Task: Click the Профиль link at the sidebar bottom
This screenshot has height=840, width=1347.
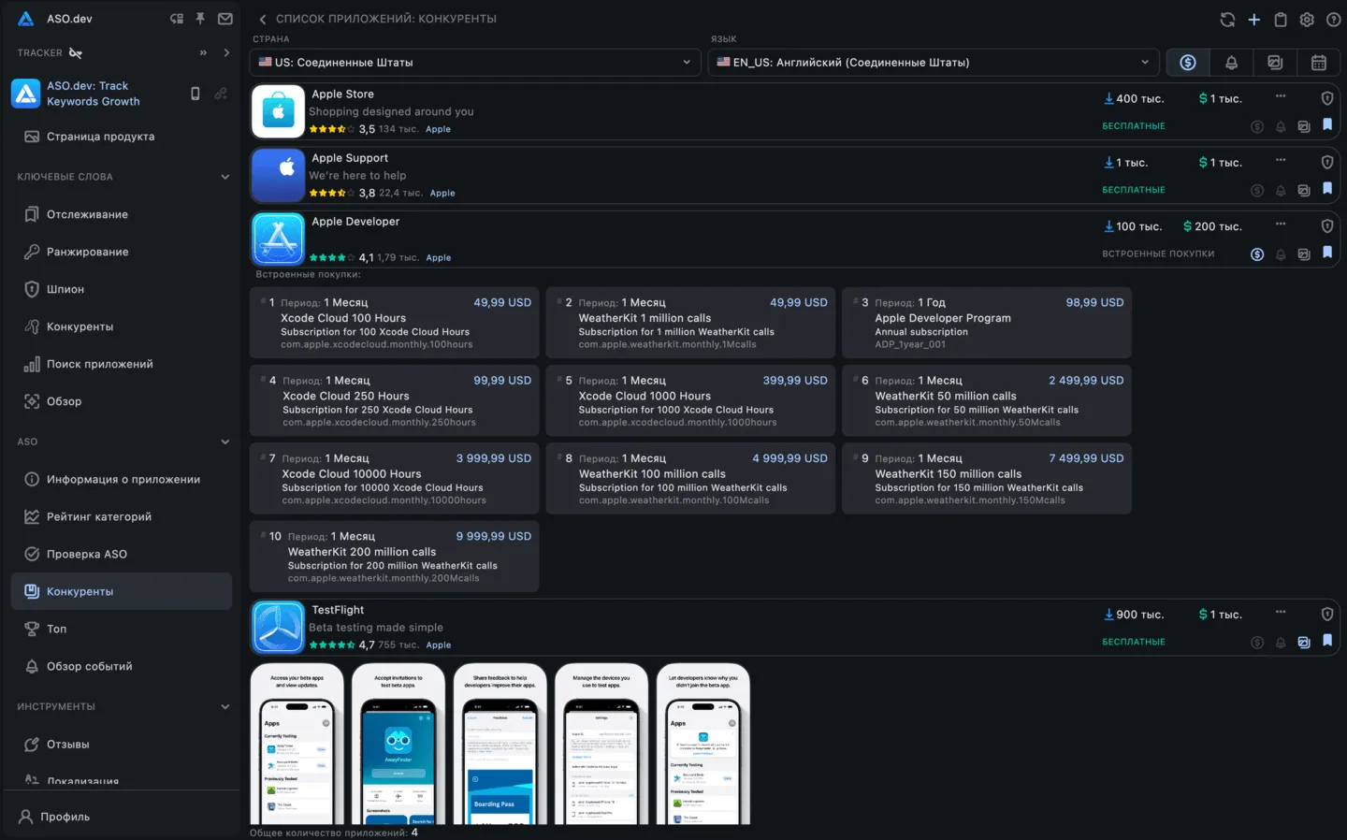Action: coord(65,817)
